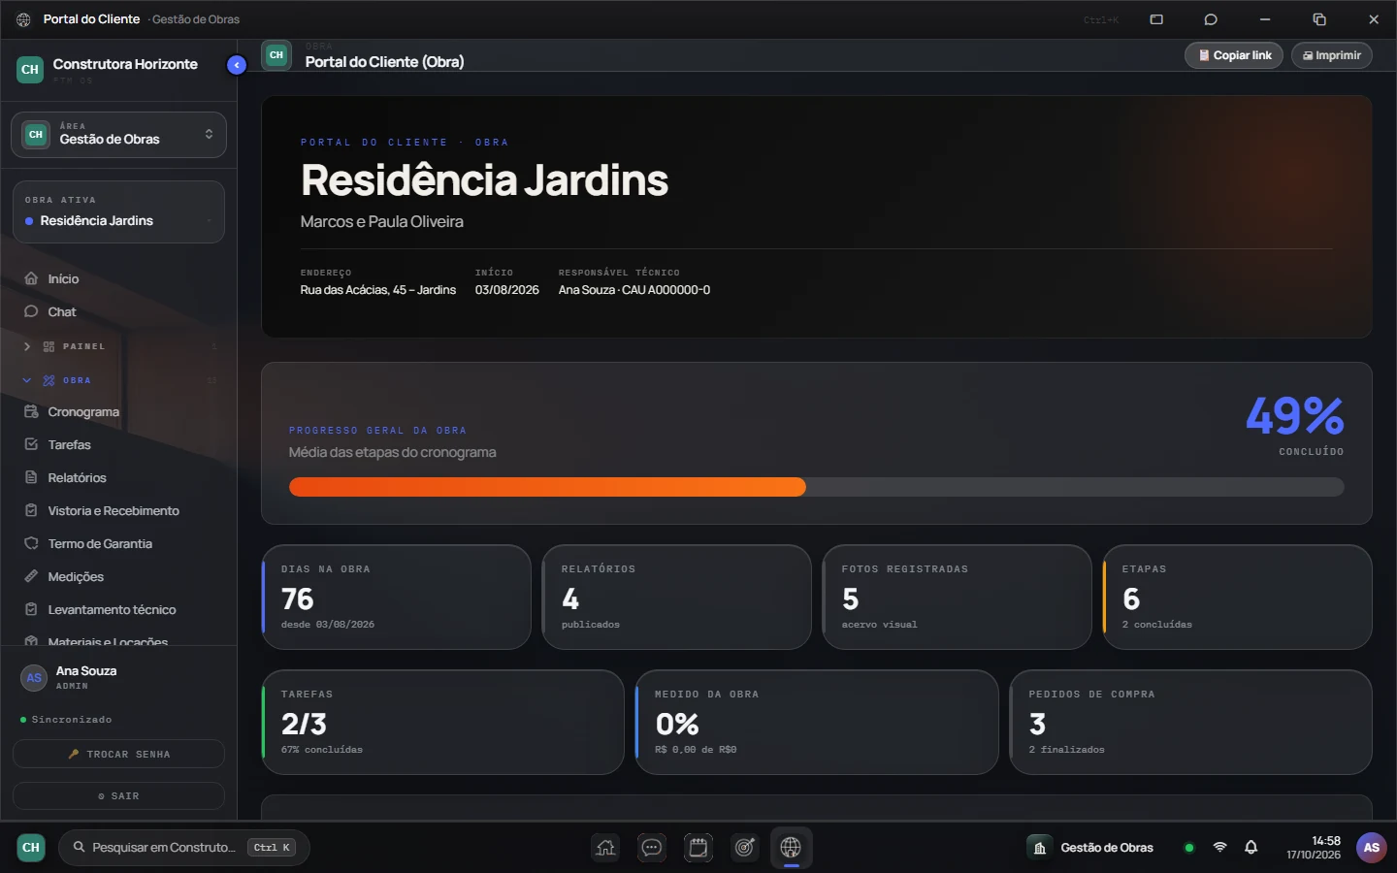This screenshot has height=873, width=1397.
Task: Open the Obra Ativa Residência Jardins dropdown
Action: [x=118, y=211]
